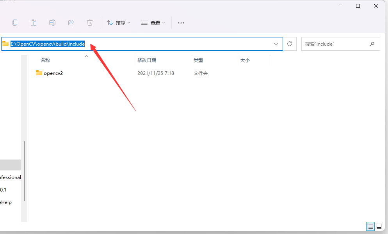Viewport: 388px width, 234px height.
Task: Click the Share toolbar icon
Action: click(x=71, y=23)
